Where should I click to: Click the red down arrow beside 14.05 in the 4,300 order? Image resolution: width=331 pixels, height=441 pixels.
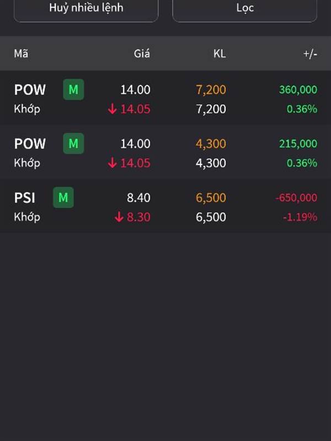[113, 163]
